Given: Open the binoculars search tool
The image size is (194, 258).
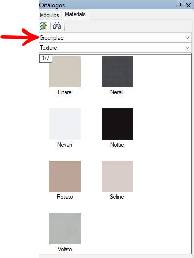Looking at the screenshot, I should click(x=57, y=26).
